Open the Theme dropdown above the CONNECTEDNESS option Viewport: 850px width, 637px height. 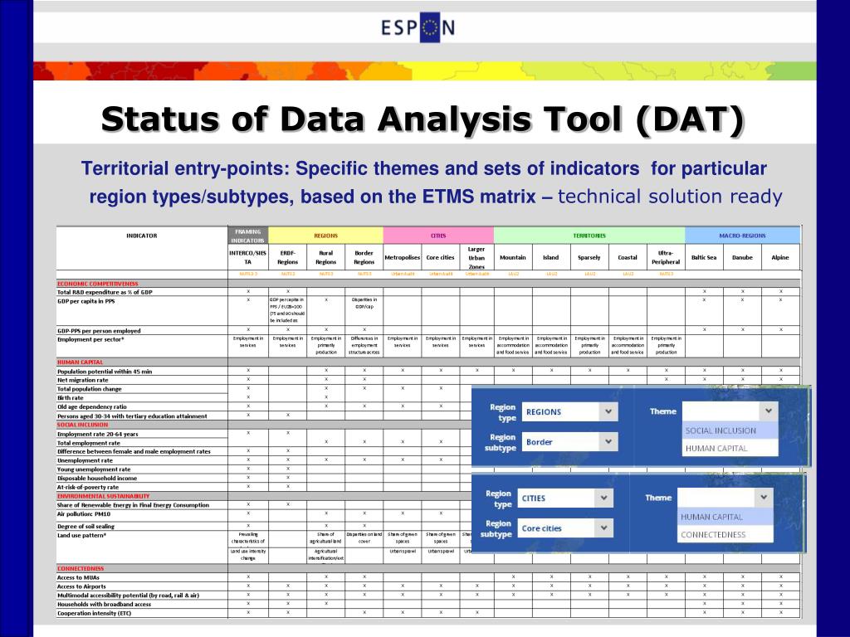725,498
